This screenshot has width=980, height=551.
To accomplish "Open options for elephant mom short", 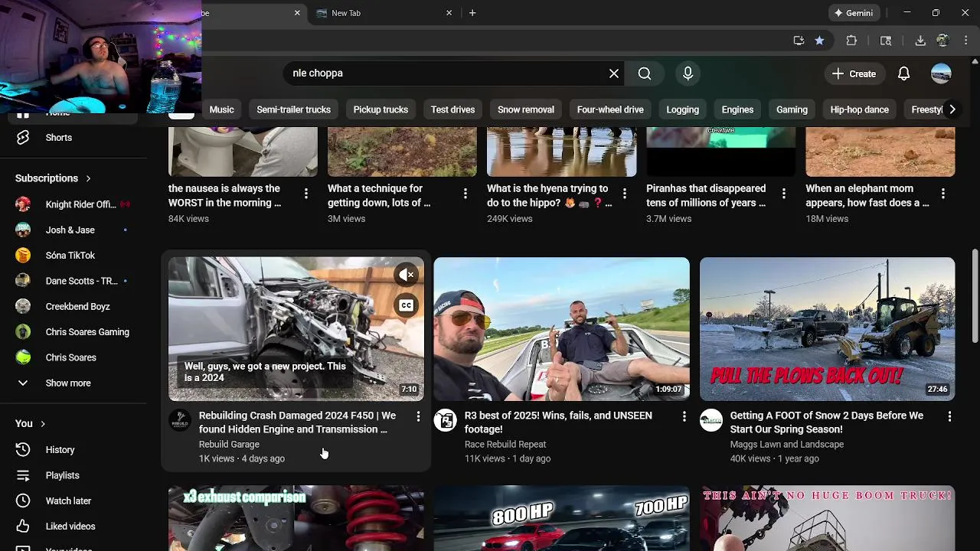I will [x=943, y=194].
